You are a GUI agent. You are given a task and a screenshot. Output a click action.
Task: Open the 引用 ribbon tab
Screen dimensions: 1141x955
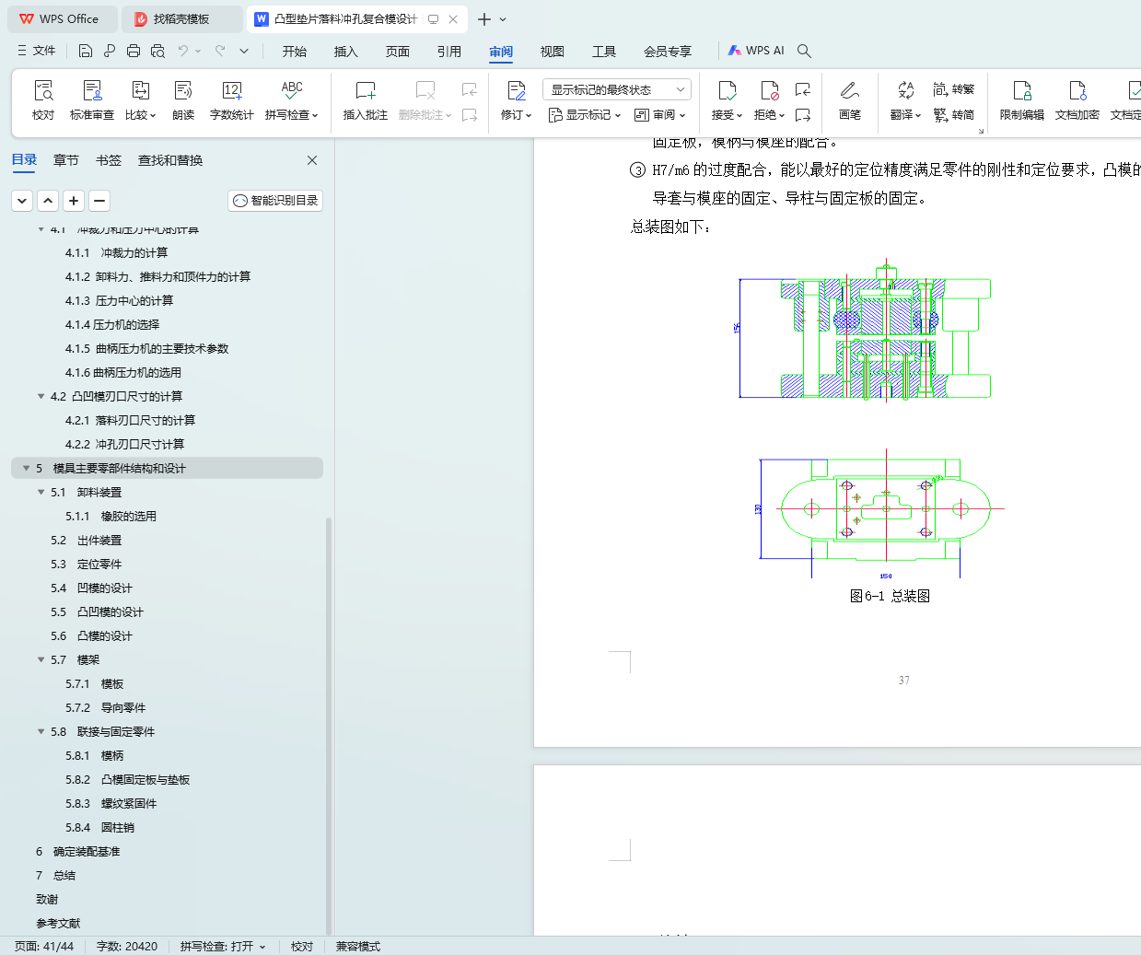pos(449,52)
